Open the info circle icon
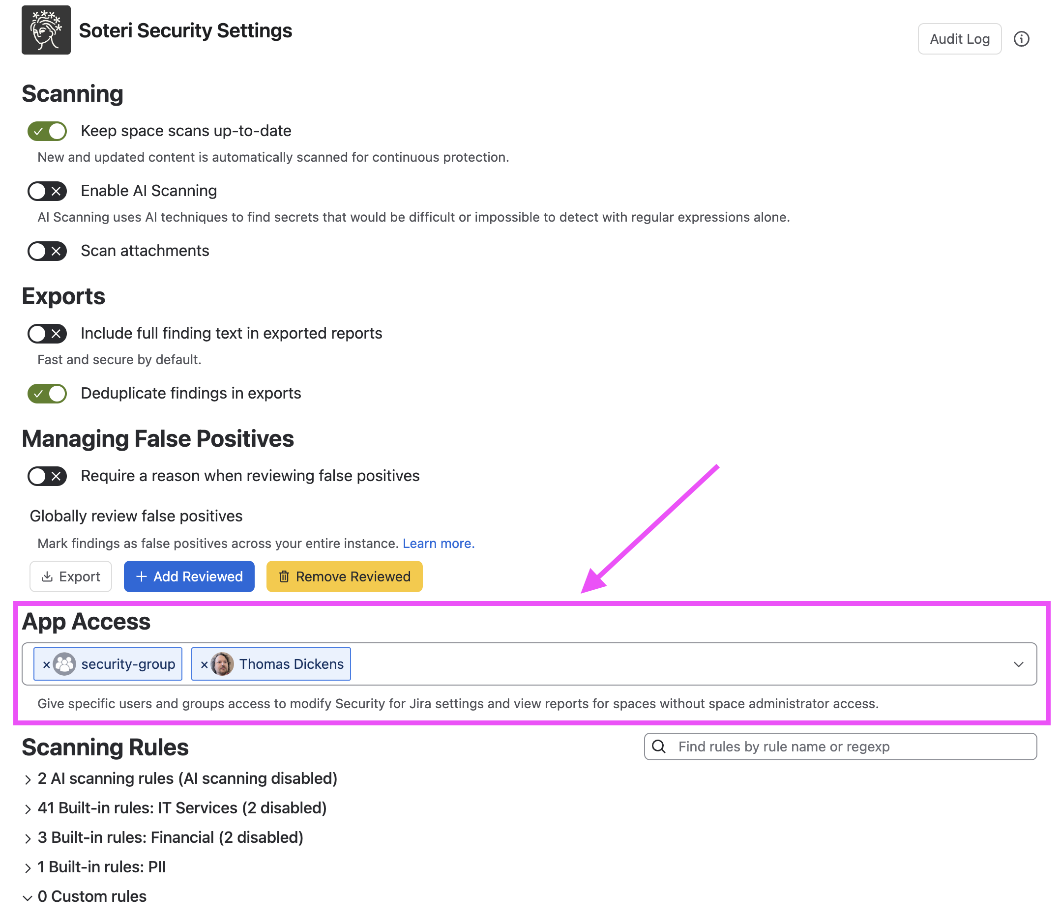Screen dimensions: 1060x919 [x=1021, y=39]
